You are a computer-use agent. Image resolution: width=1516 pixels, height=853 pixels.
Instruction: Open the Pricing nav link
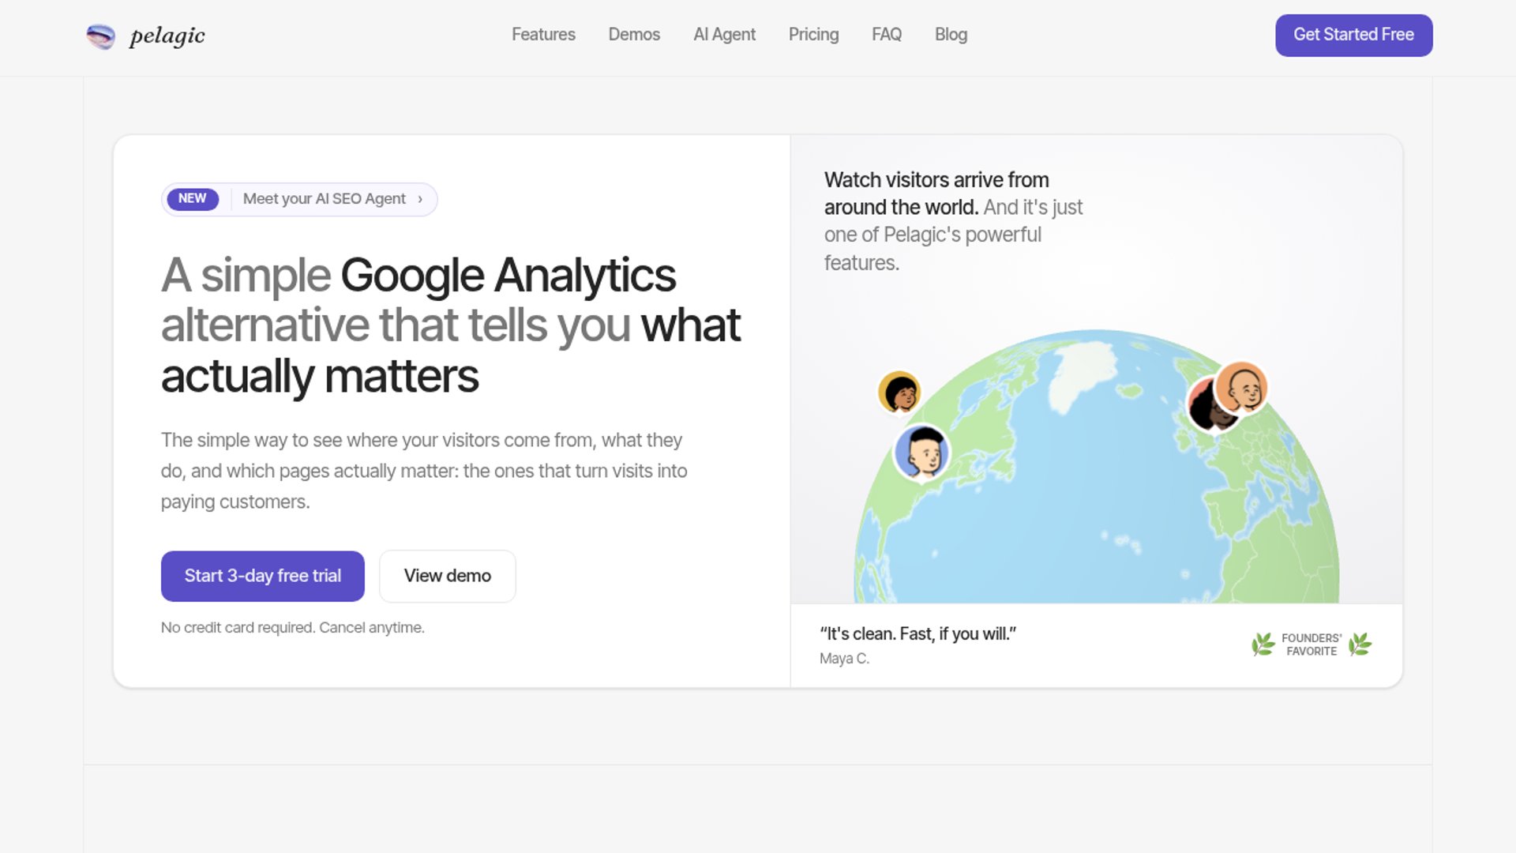[x=813, y=35]
